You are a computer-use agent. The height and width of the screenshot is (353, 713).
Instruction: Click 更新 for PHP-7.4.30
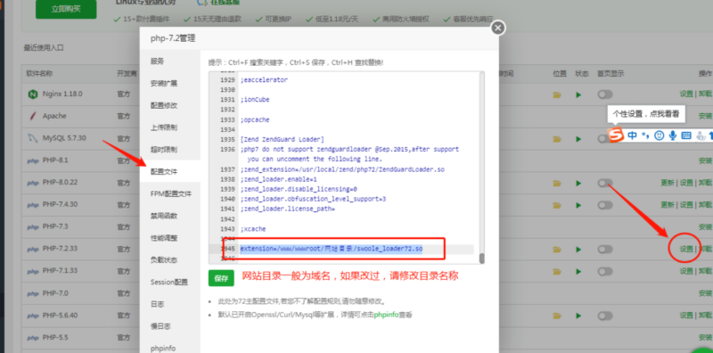point(667,205)
